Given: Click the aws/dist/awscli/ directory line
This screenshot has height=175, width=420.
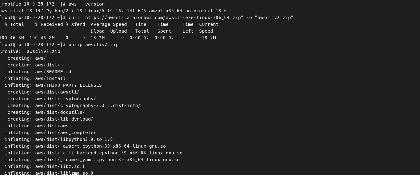Looking at the screenshot, I should pyautogui.click(x=43, y=92).
